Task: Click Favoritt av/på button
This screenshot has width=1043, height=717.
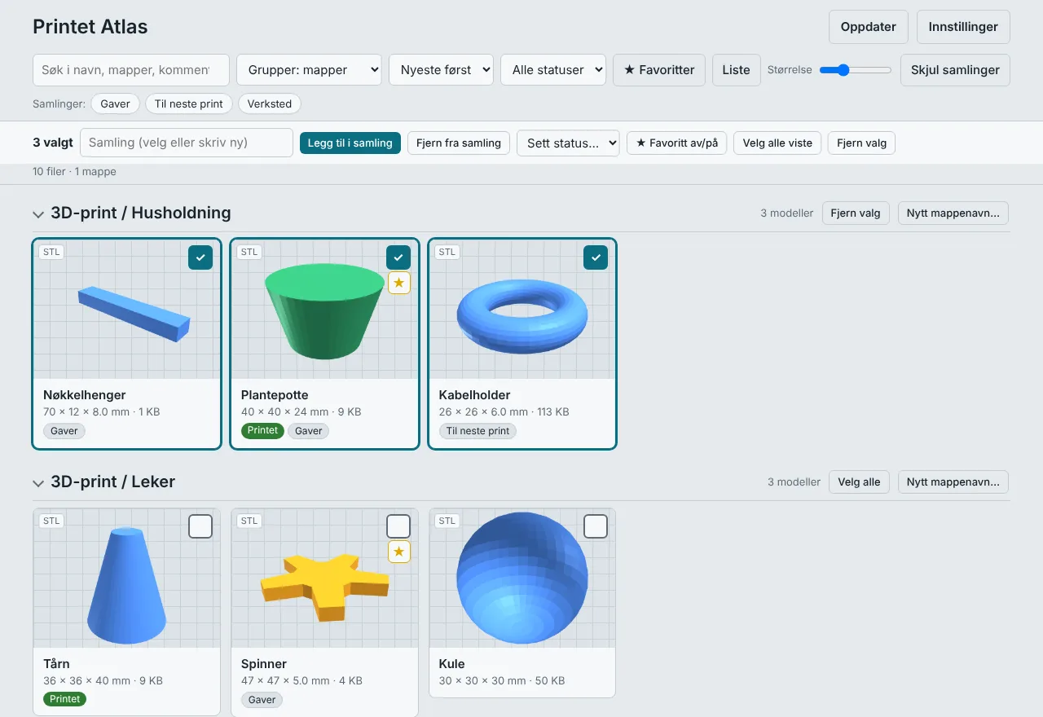Action: [x=676, y=143]
